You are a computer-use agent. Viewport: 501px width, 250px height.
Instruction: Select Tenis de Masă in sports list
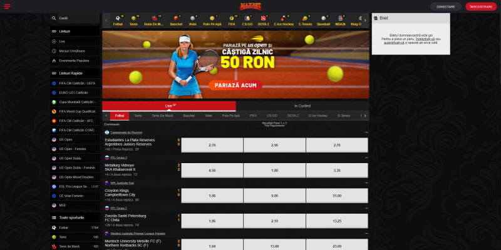pos(75,246)
